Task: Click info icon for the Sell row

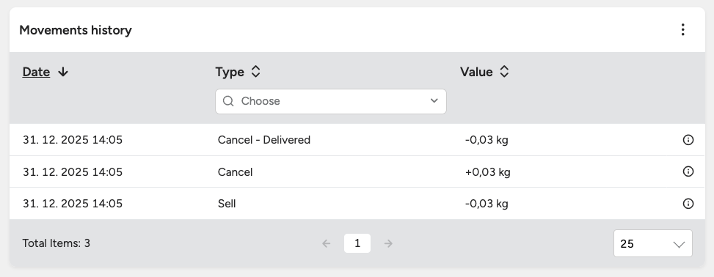Action: point(688,203)
